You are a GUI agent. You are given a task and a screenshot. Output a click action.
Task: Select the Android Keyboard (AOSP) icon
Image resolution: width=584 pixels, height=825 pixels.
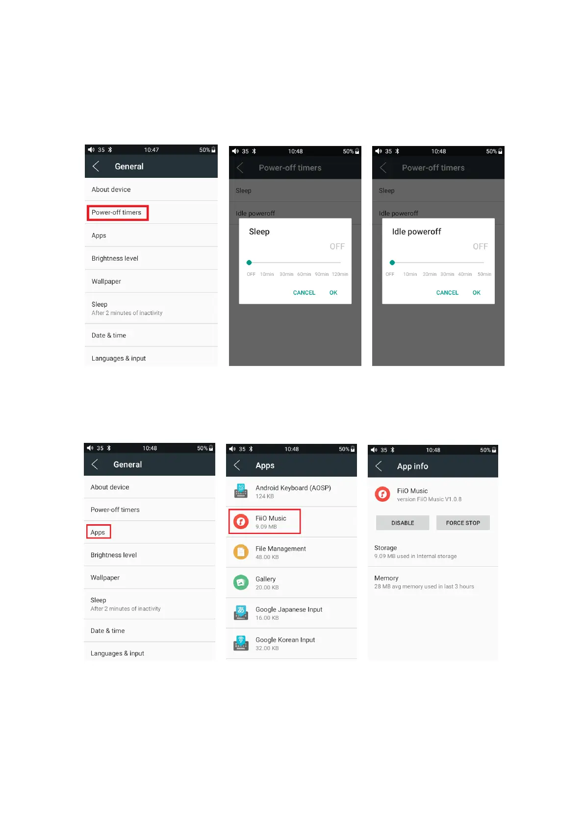click(241, 491)
